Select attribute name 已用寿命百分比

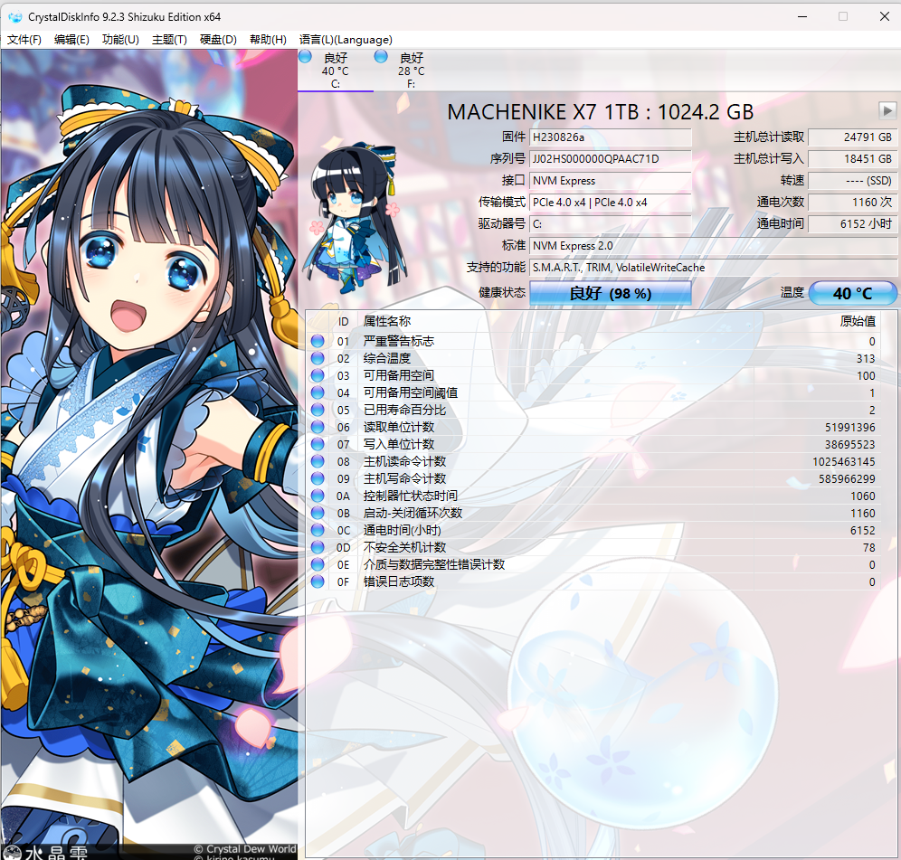tap(404, 411)
